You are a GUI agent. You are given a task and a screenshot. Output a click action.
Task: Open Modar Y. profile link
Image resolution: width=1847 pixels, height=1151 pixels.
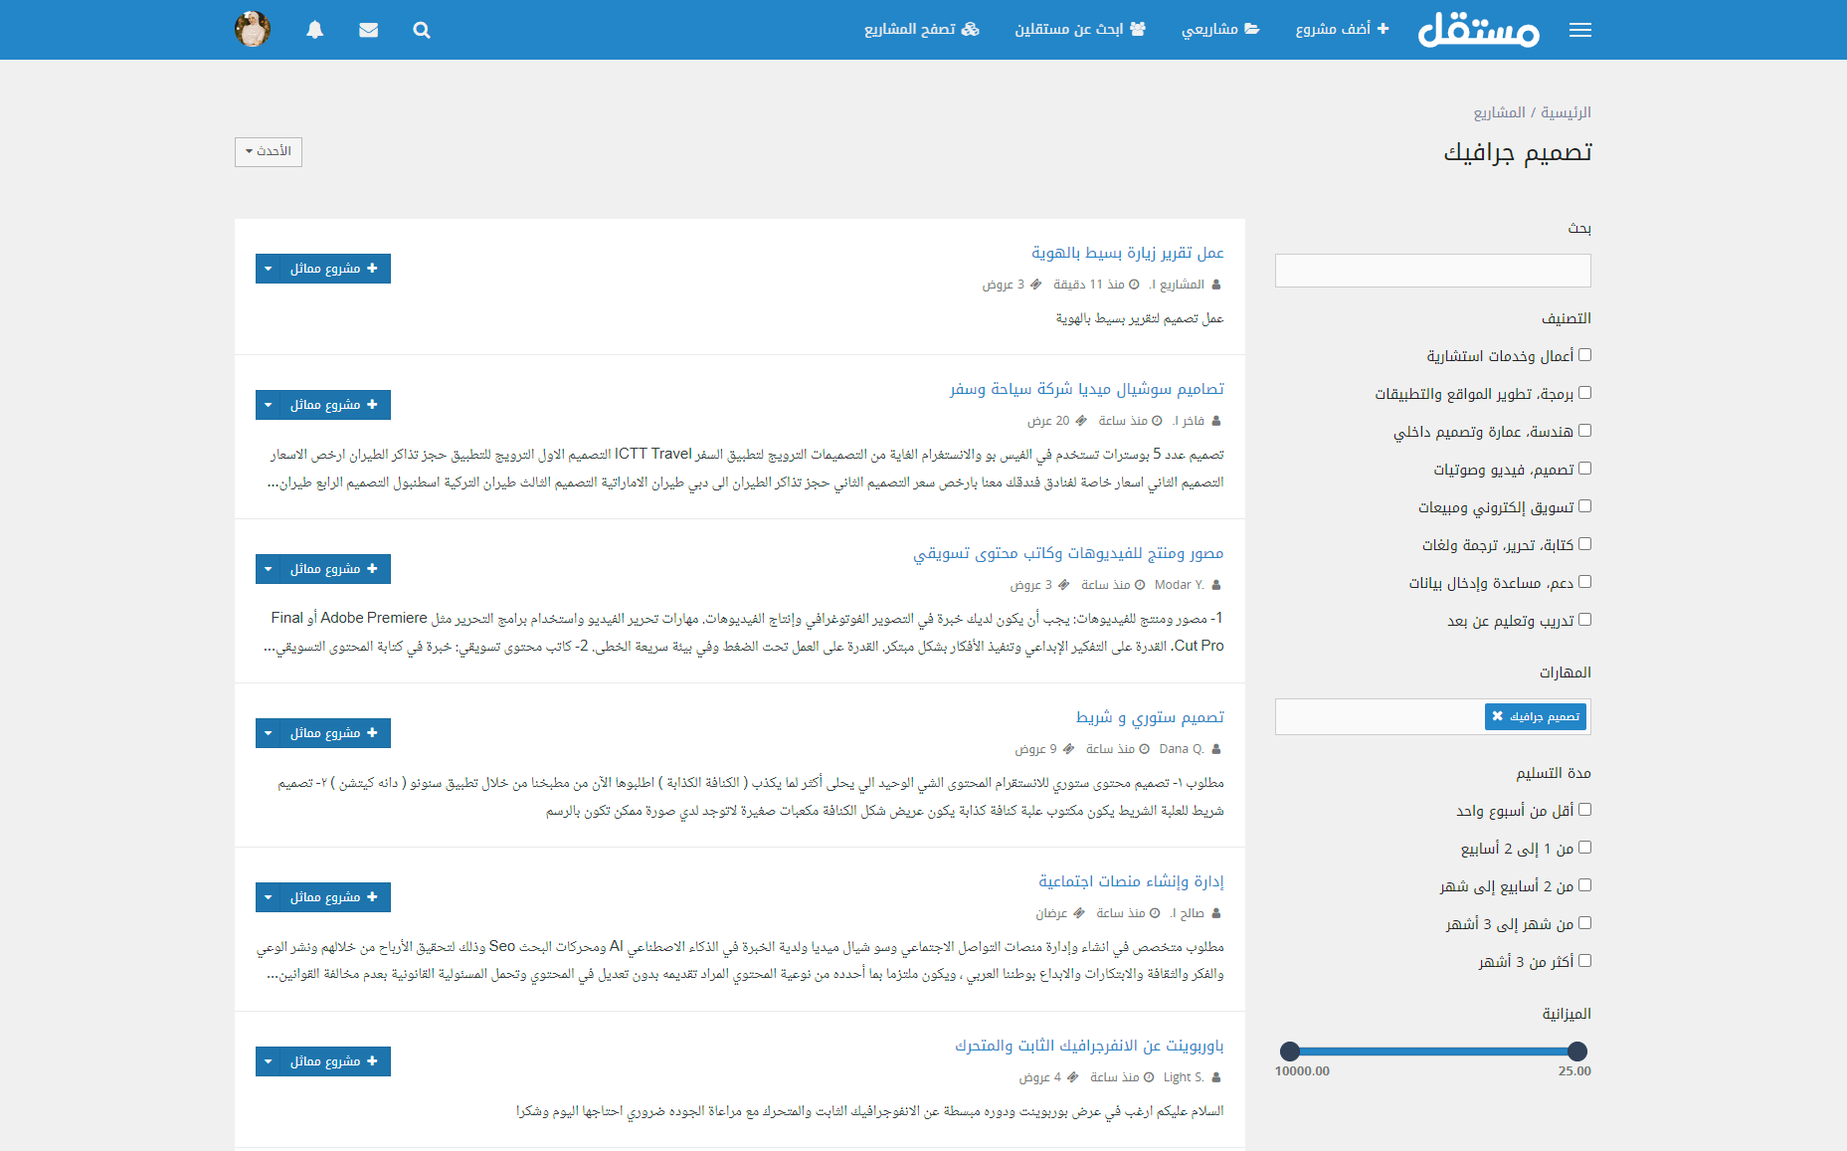(1180, 585)
